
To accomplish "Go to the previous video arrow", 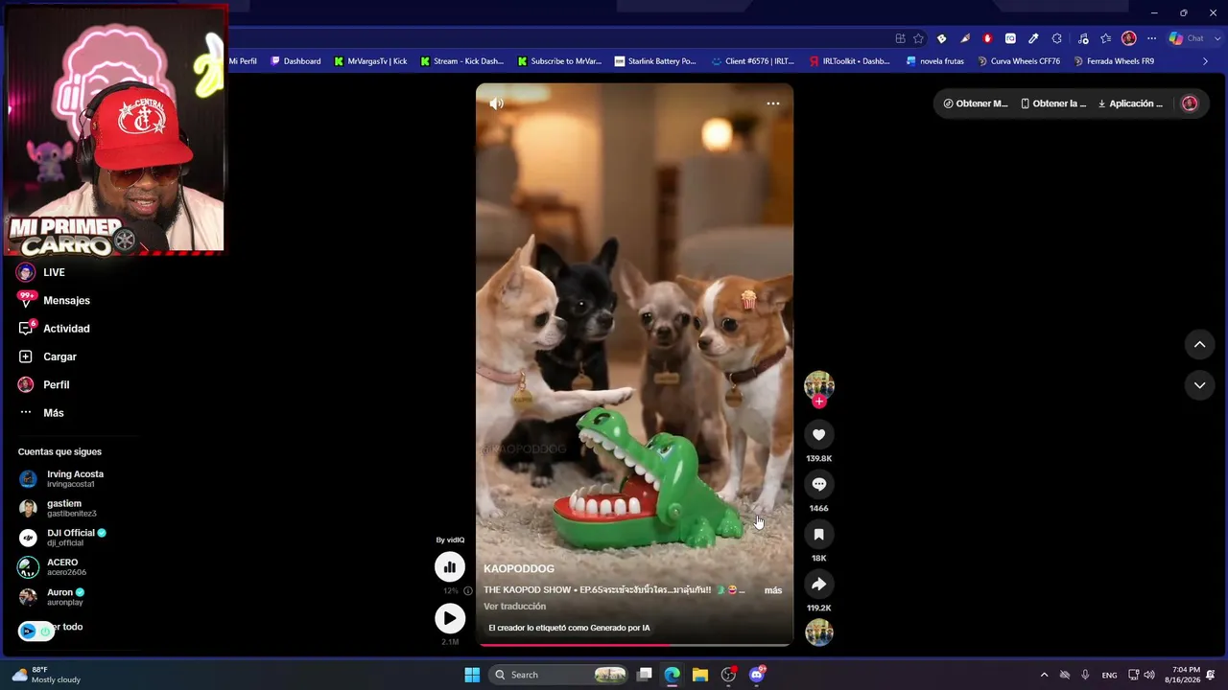I will (x=1199, y=344).
